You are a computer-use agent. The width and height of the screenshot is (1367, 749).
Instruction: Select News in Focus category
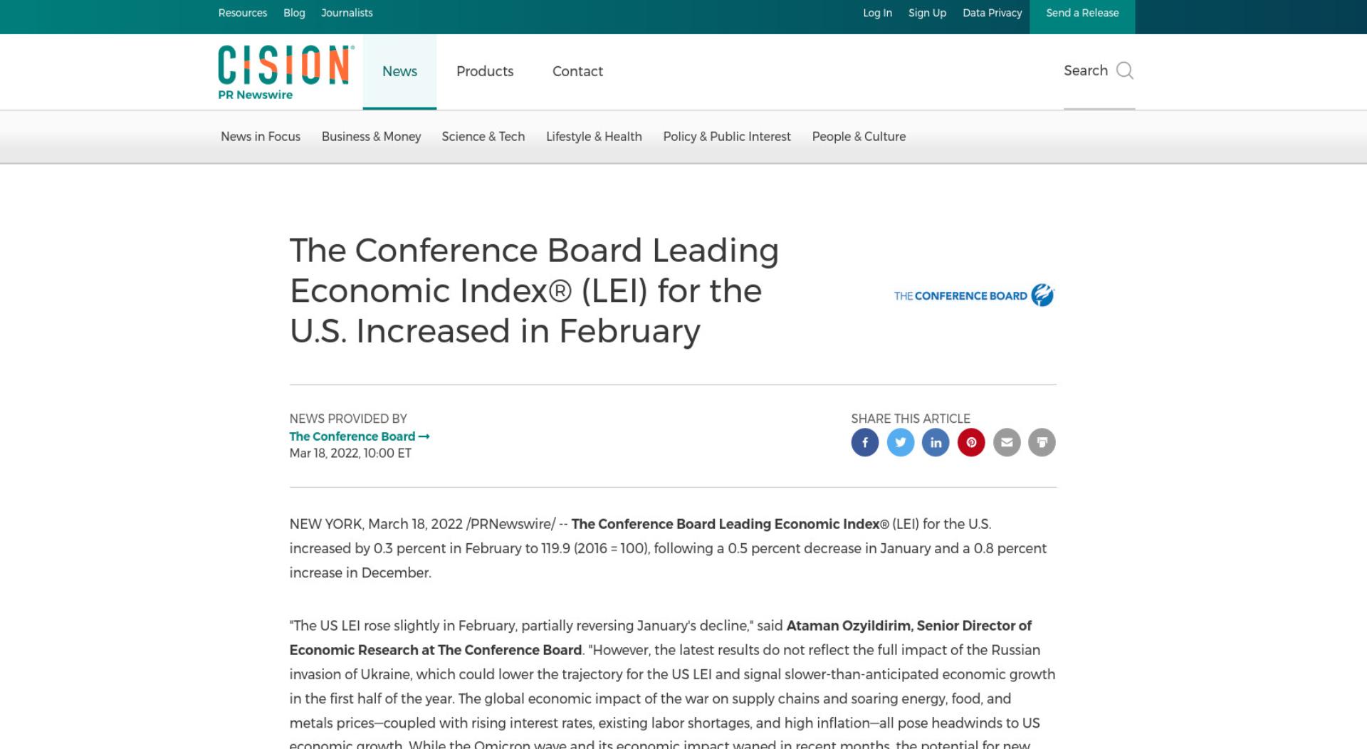[x=261, y=137]
